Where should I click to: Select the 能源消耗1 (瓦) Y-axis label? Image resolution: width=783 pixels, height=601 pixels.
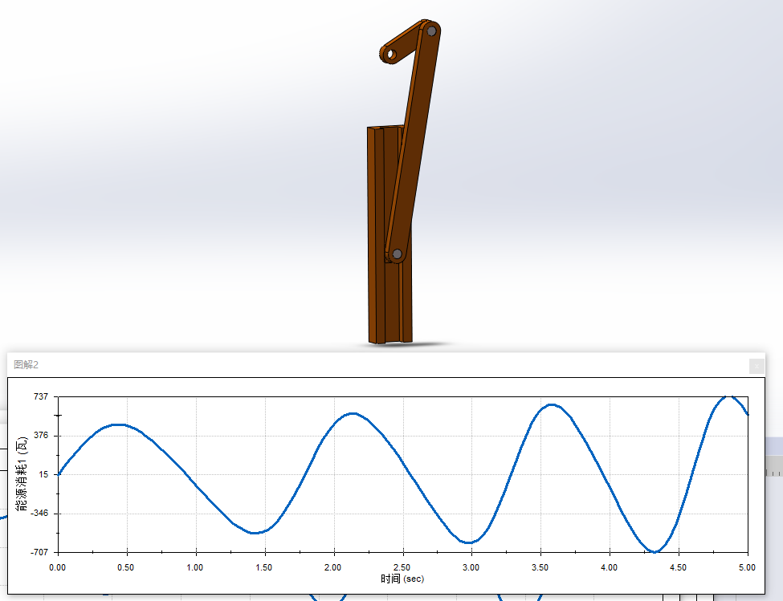tap(22, 474)
